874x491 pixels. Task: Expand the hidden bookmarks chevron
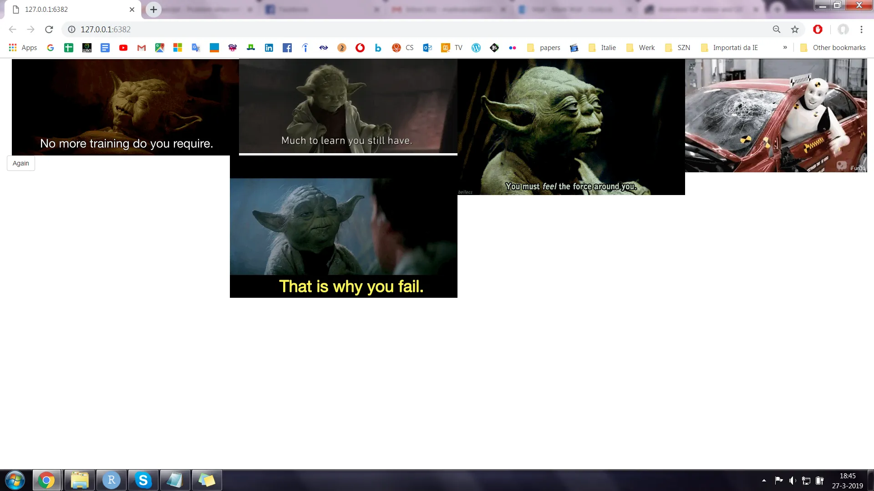[785, 47]
